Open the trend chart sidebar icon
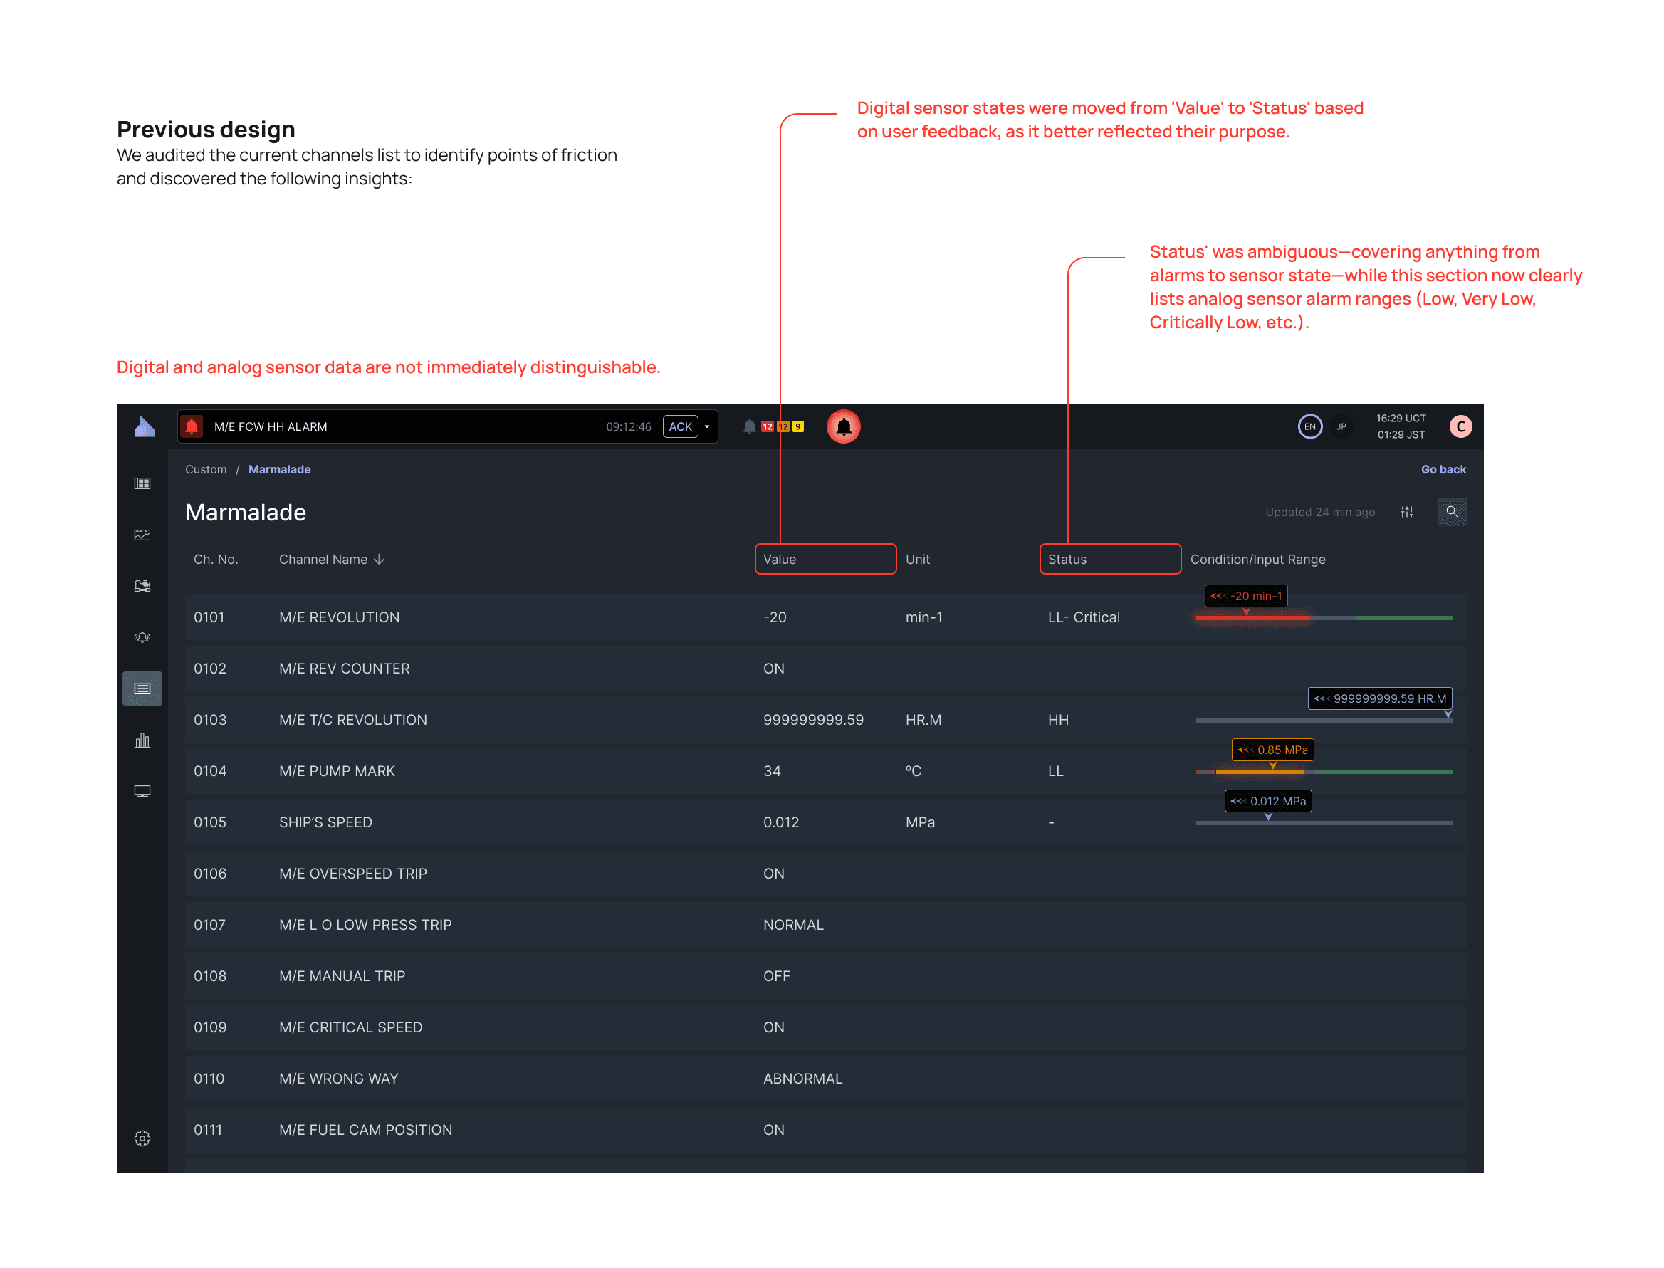The height and width of the screenshot is (1268, 1664). 142,535
